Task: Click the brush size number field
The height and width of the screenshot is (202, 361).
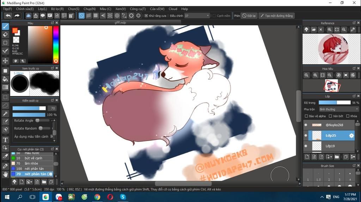Action: (x=53, y=108)
